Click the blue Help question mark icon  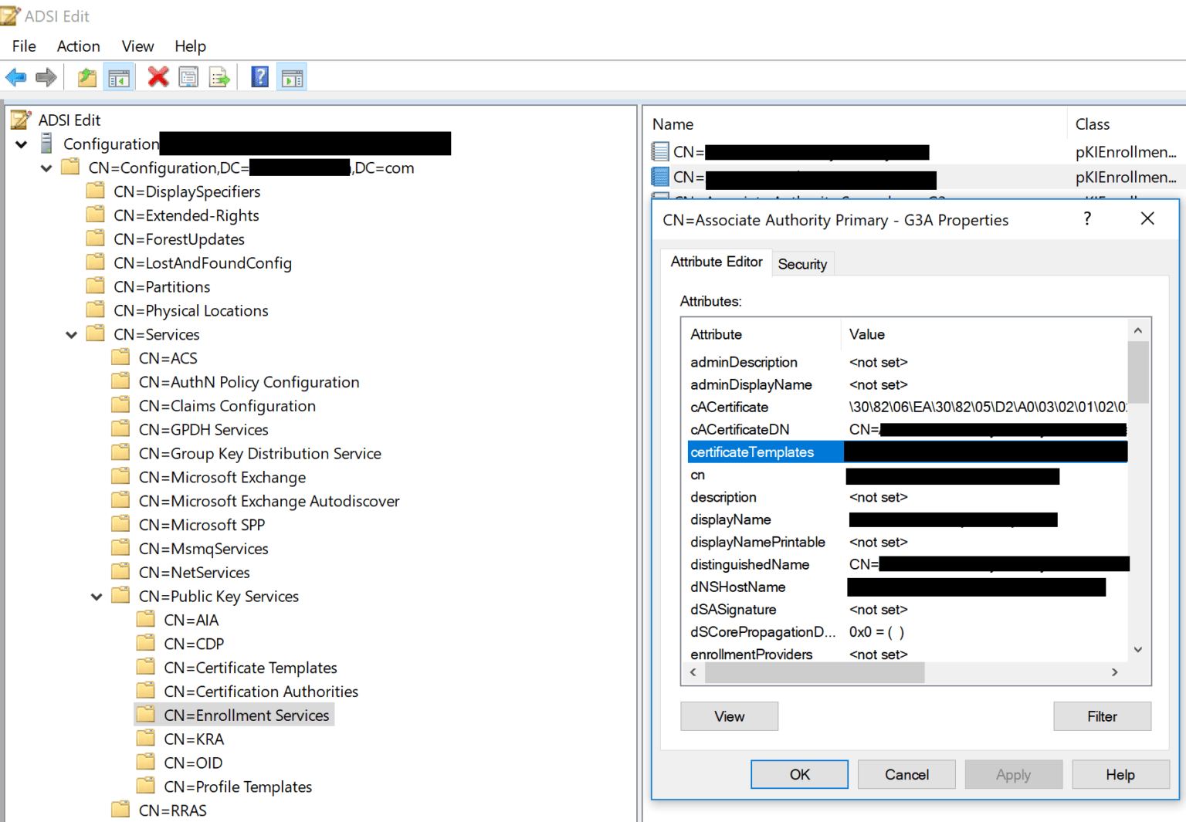(260, 77)
